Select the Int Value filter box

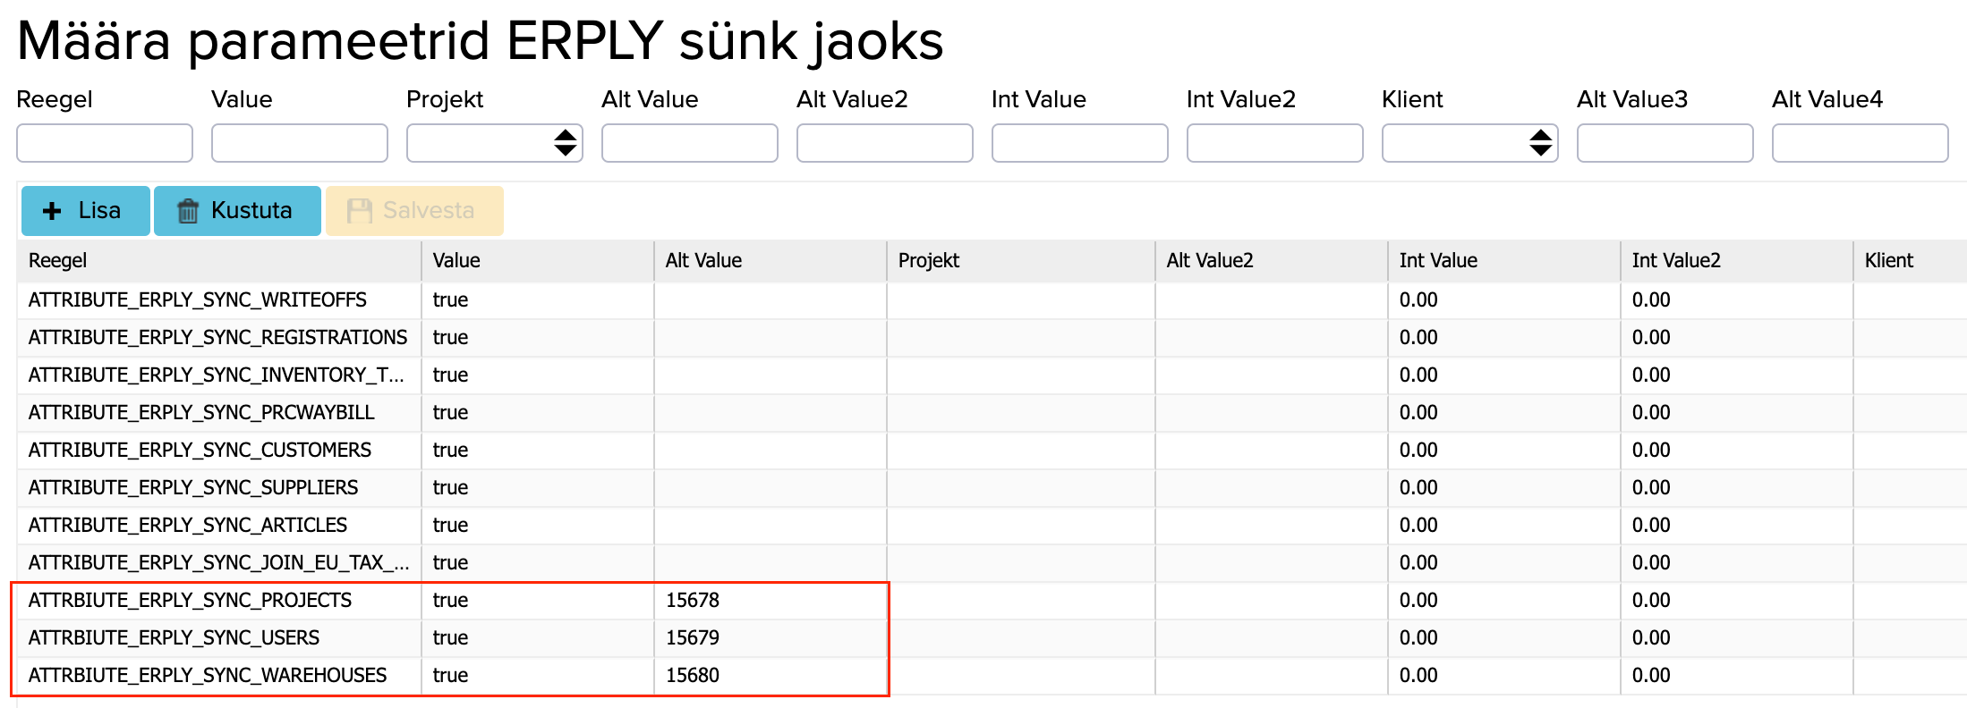[1079, 143]
